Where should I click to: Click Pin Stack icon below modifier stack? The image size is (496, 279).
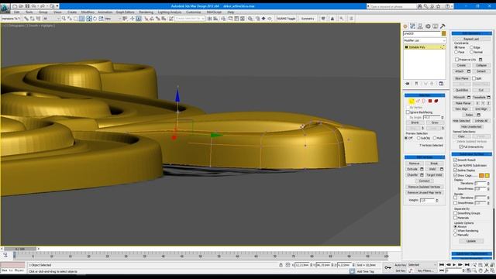tap(408, 84)
